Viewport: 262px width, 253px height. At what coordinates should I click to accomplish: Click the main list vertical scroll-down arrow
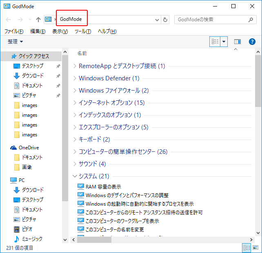pos(258,233)
